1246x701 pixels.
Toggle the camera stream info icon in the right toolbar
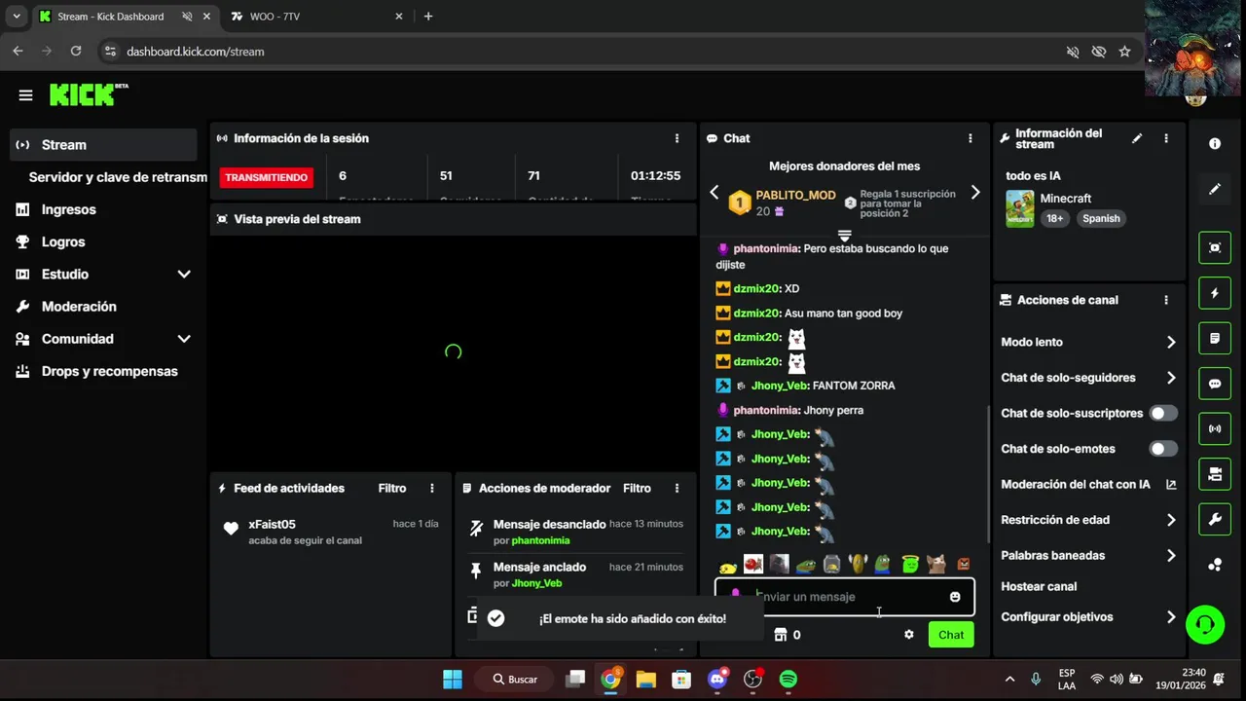[1215, 474]
